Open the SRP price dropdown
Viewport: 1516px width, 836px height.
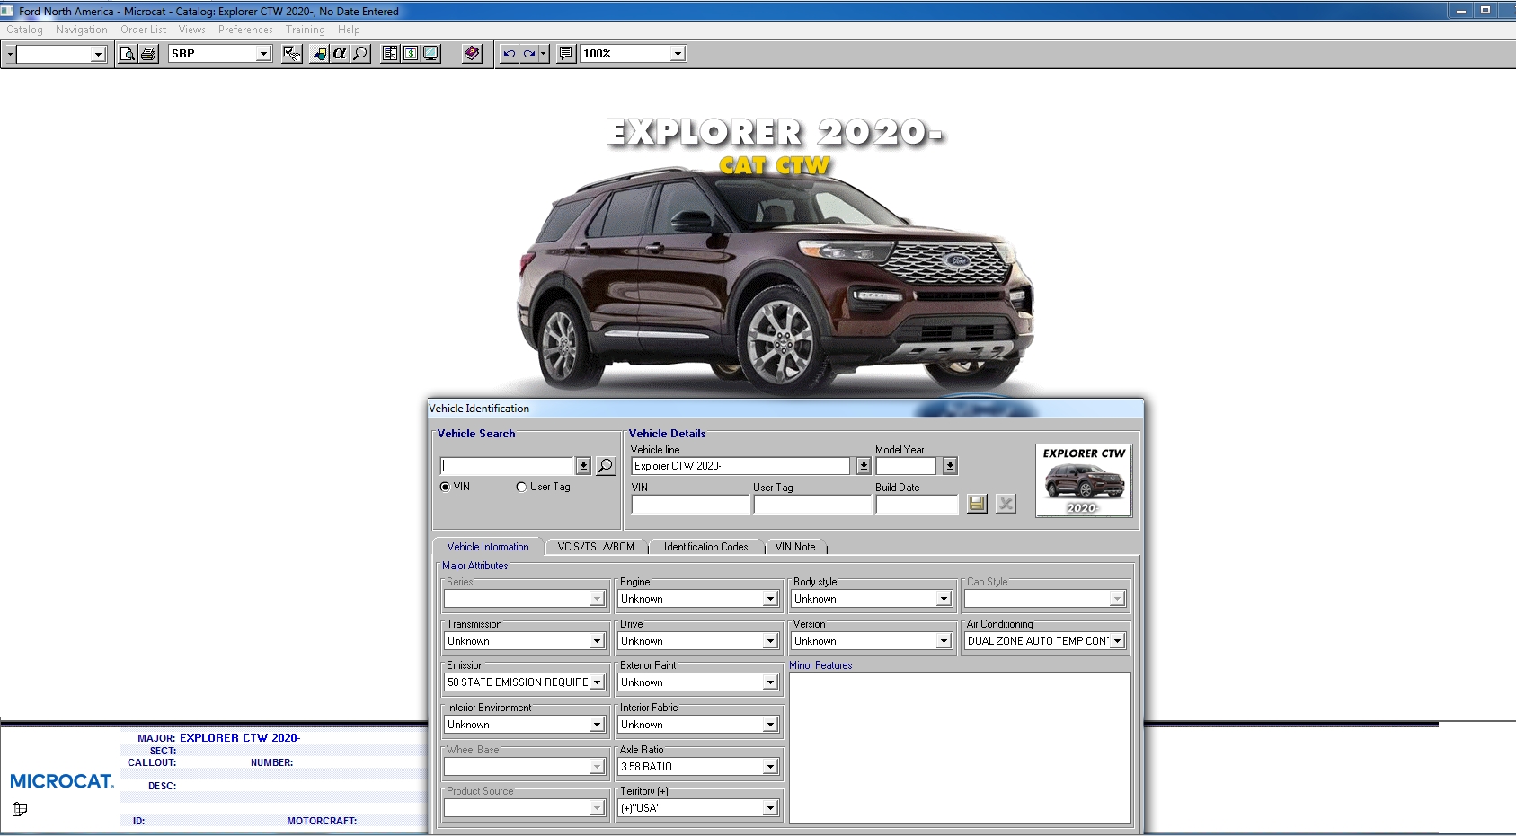pos(263,54)
